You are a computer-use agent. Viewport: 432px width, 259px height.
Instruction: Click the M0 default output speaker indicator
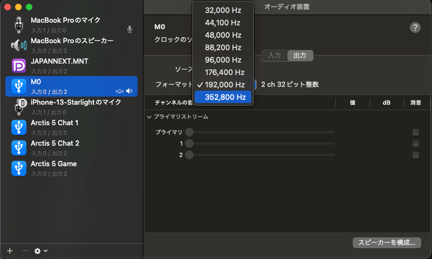(129, 91)
